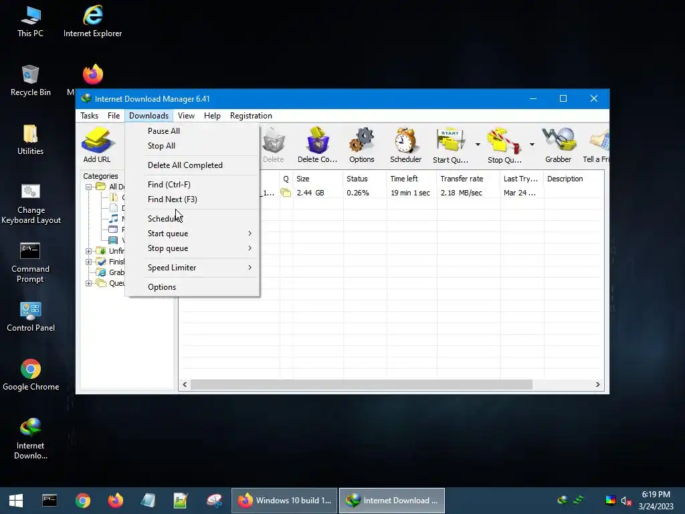Open Start Queue dropdown arrow

coord(478,145)
